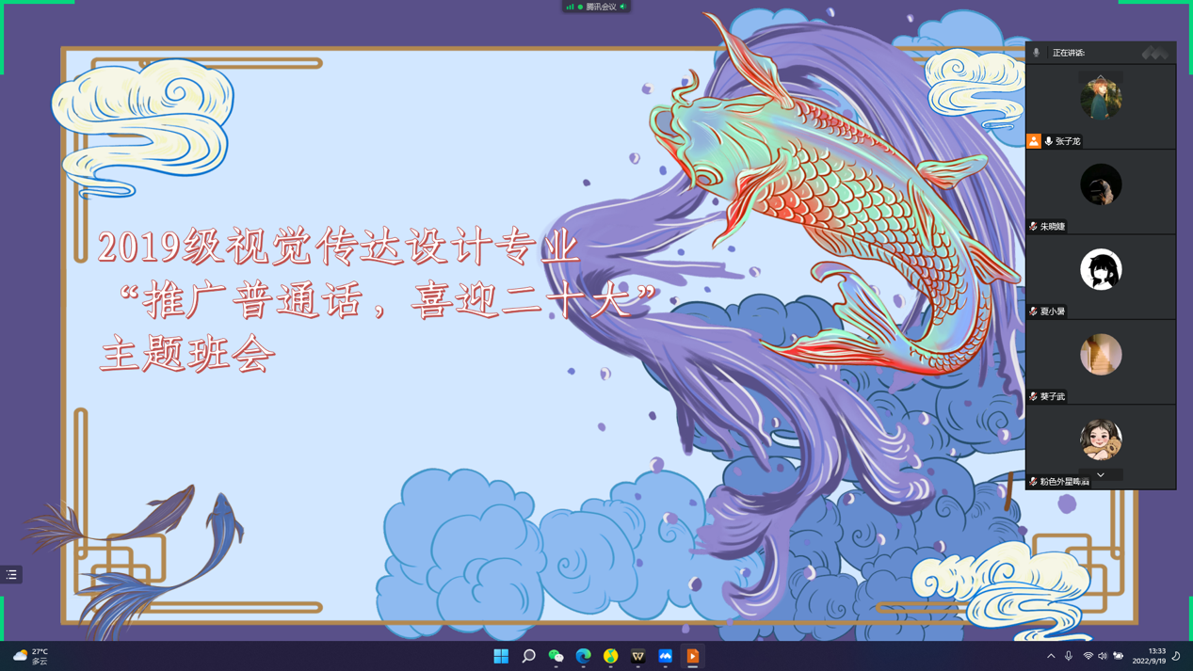This screenshot has height=671, width=1193.
Task: Open Tencent Meeting from the taskbar
Action: (666, 656)
